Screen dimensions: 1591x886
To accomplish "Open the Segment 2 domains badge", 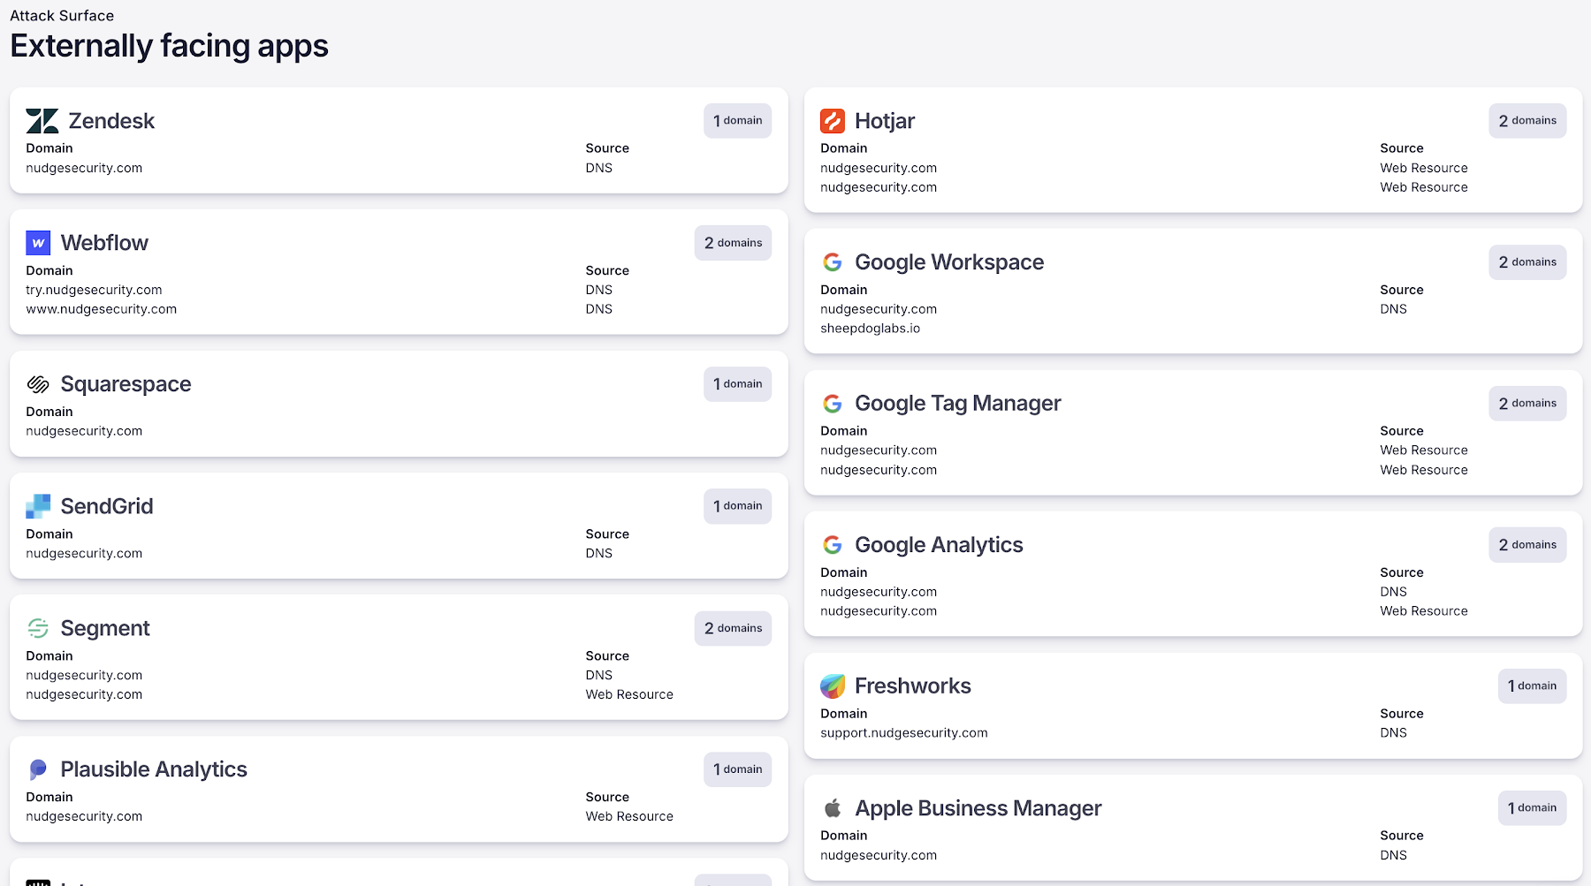I will pos(733,628).
